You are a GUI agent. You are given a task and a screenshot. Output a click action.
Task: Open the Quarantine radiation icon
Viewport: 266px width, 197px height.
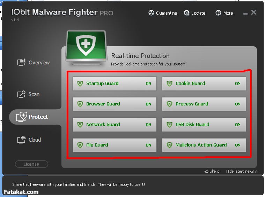(151, 13)
